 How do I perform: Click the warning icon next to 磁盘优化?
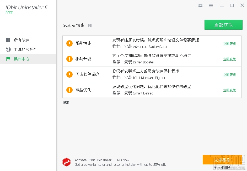[x=69, y=90]
